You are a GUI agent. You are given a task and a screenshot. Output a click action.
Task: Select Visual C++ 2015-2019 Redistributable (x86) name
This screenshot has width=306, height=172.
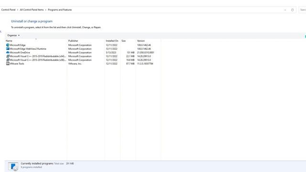[38, 60]
